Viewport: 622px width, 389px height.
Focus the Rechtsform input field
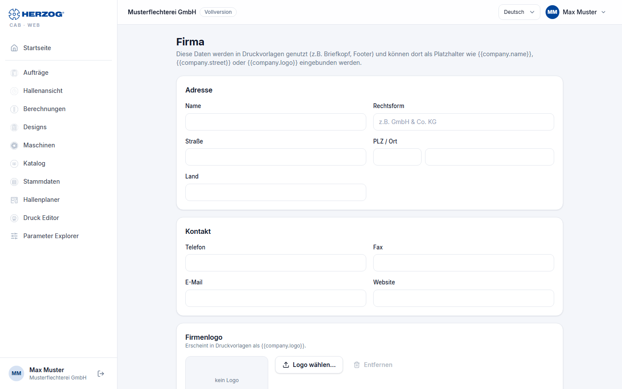tap(463, 122)
